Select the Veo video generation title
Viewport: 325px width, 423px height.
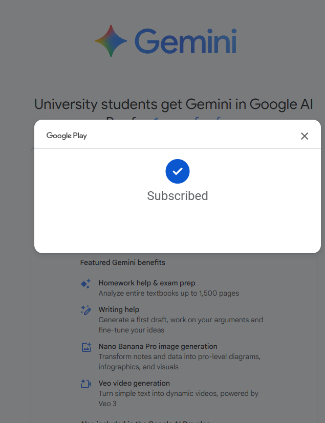point(134,383)
